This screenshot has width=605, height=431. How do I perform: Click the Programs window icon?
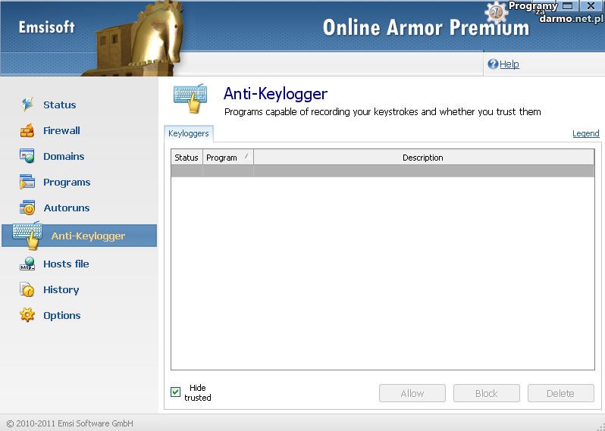point(27,182)
